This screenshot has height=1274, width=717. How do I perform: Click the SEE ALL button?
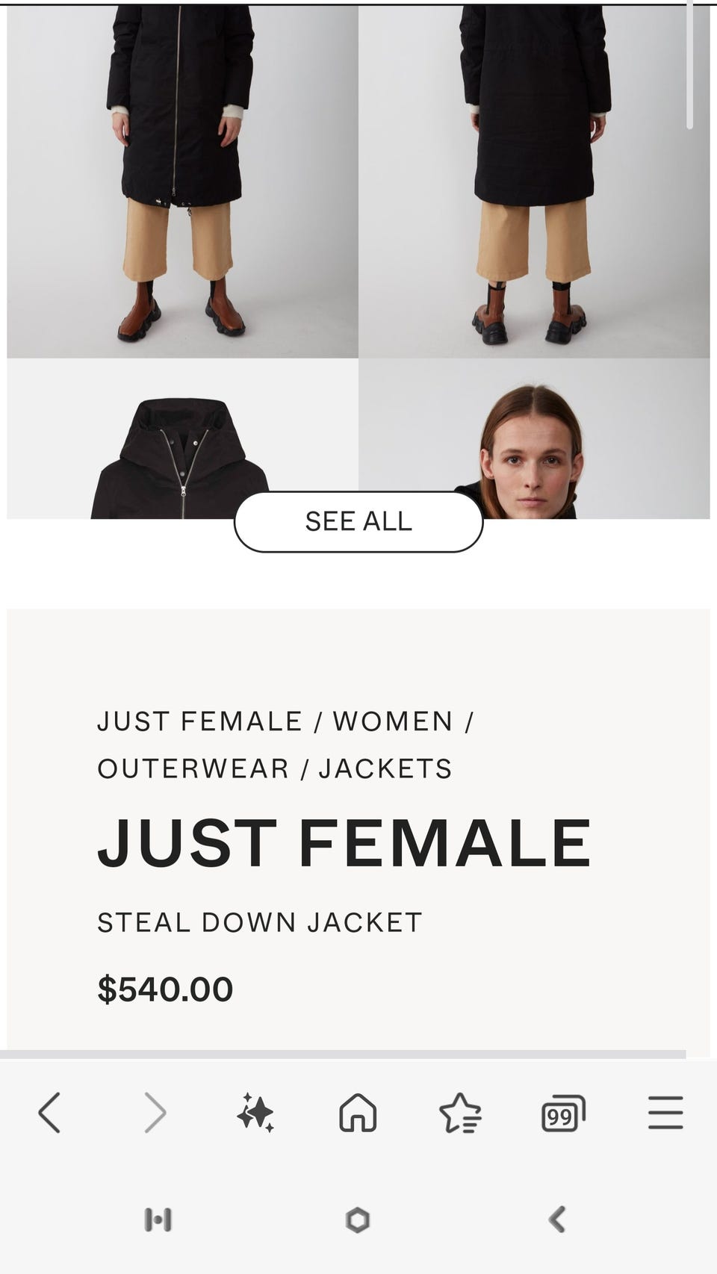point(358,521)
